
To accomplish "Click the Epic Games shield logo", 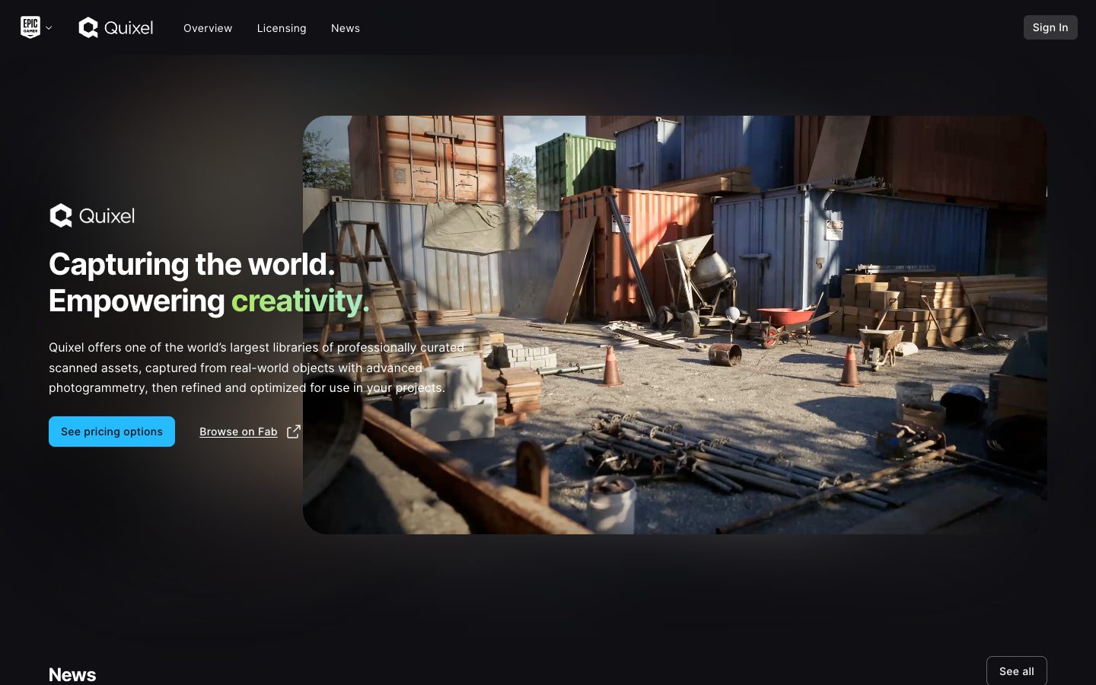I will (30, 27).
